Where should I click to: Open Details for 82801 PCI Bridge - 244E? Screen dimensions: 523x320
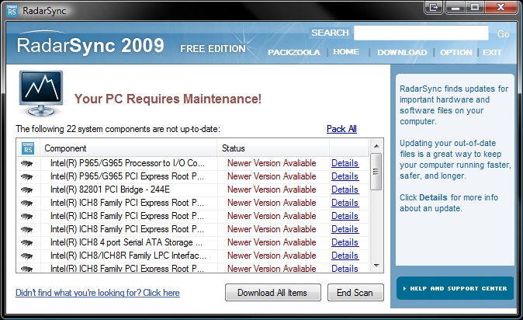click(345, 190)
